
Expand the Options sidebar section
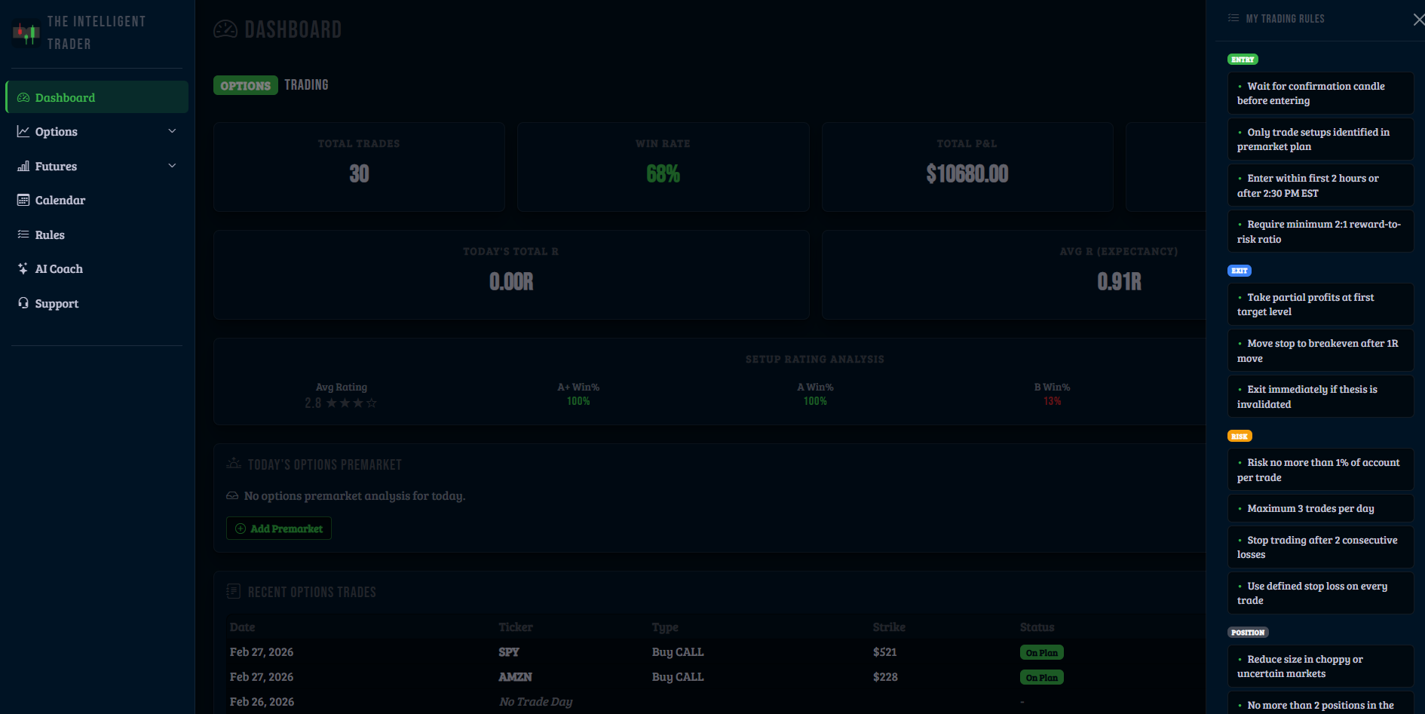point(172,130)
